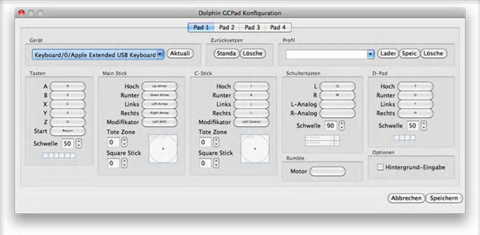Click the Tasten Schwelle value field
The width and height of the screenshot is (480, 235).
click(x=68, y=144)
